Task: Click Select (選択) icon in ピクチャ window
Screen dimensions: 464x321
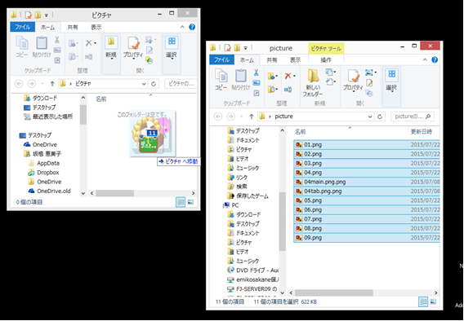Action: tap(172, 42)
